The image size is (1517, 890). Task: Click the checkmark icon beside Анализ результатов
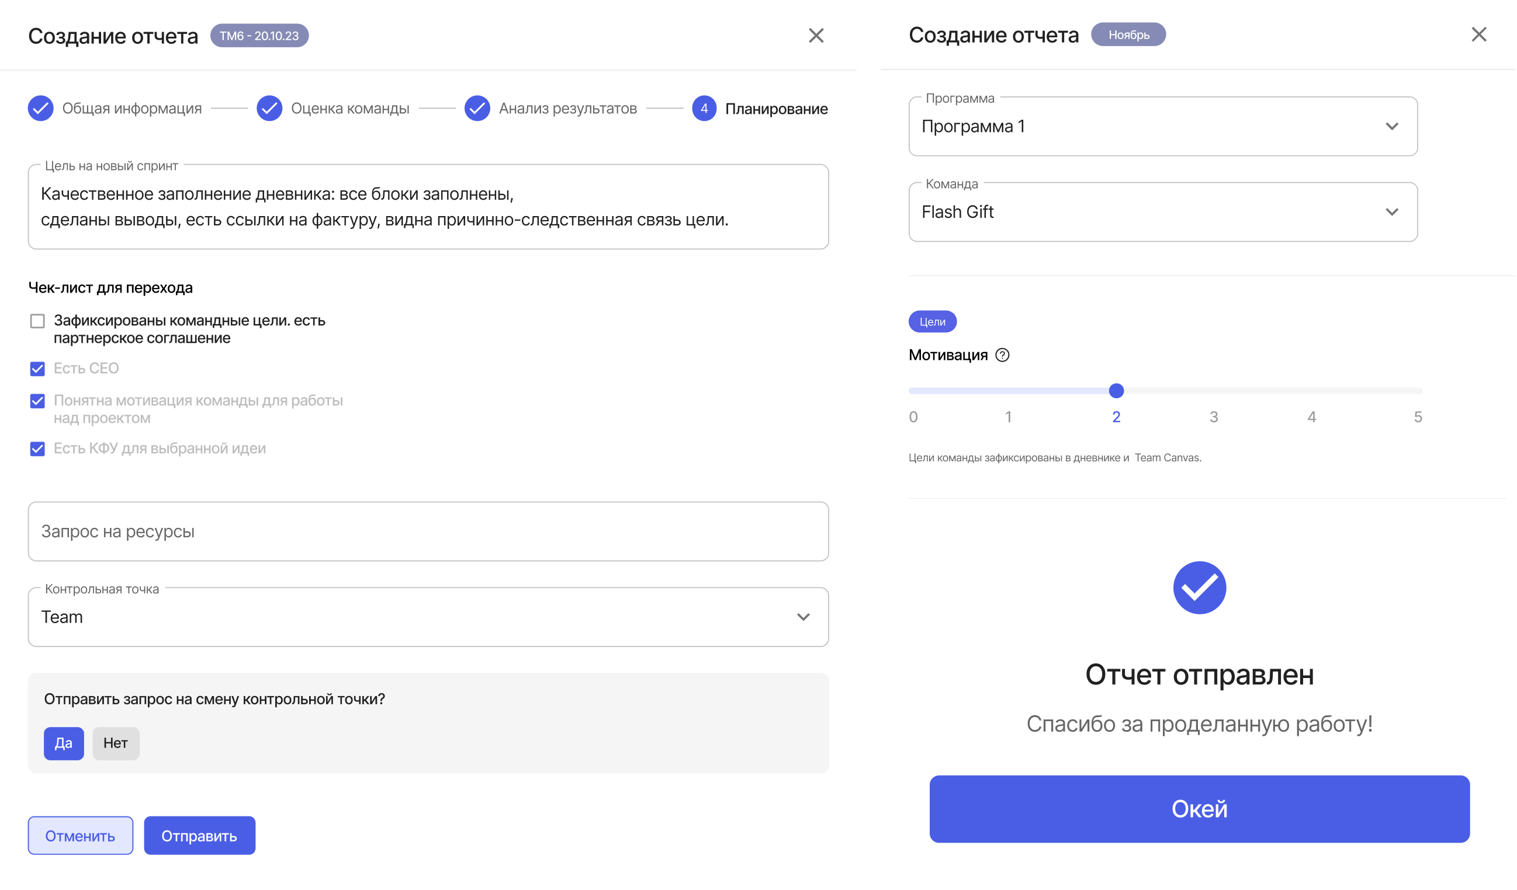pyautogui.click(x=477, y=108)
